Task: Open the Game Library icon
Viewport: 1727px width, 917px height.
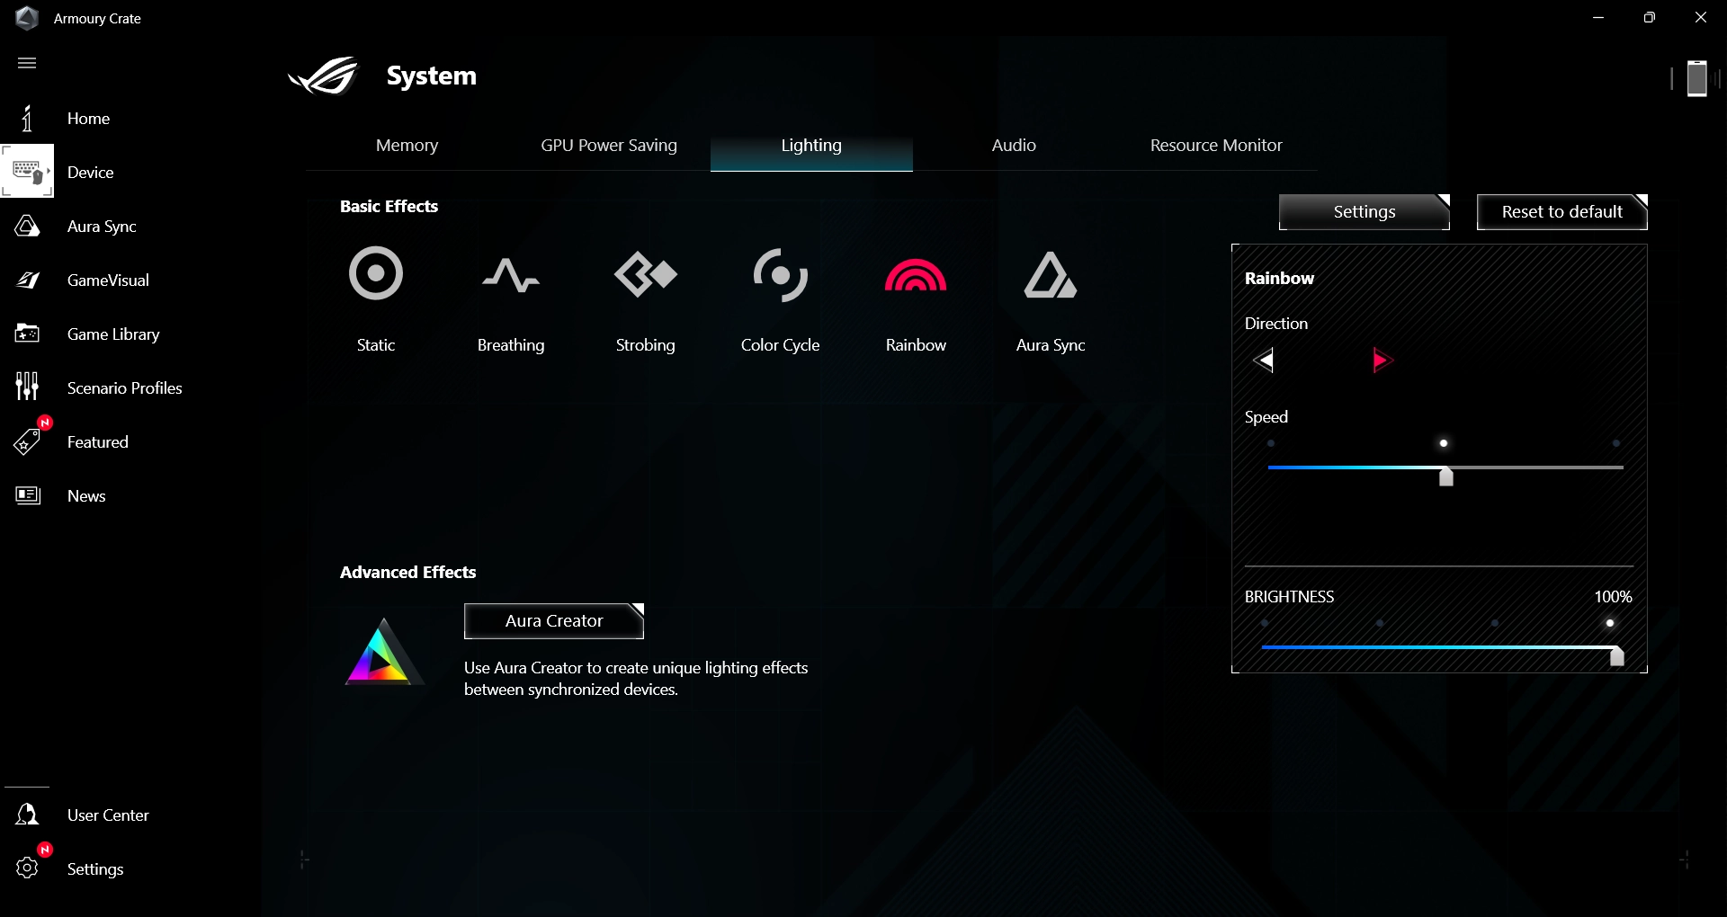Action: click(x=27, y=334)
